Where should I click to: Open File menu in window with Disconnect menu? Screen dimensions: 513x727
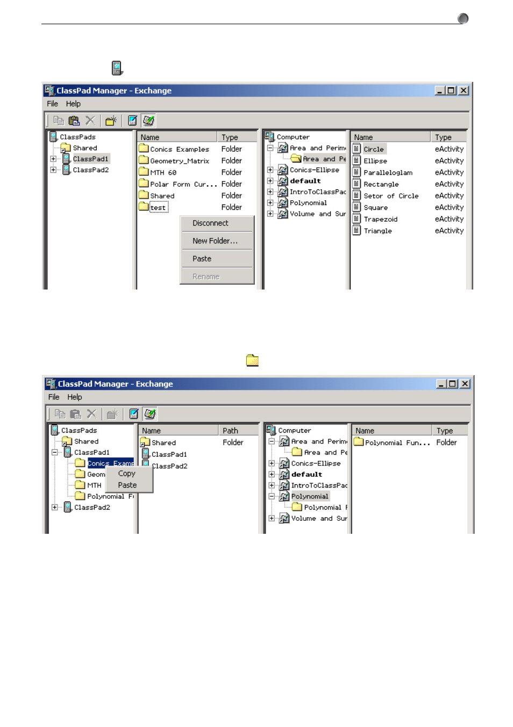click(53, 104)
